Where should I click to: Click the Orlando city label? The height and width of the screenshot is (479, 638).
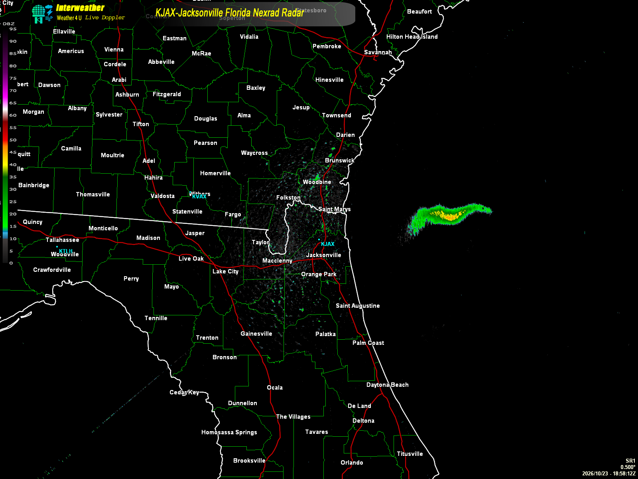point(352,463)
